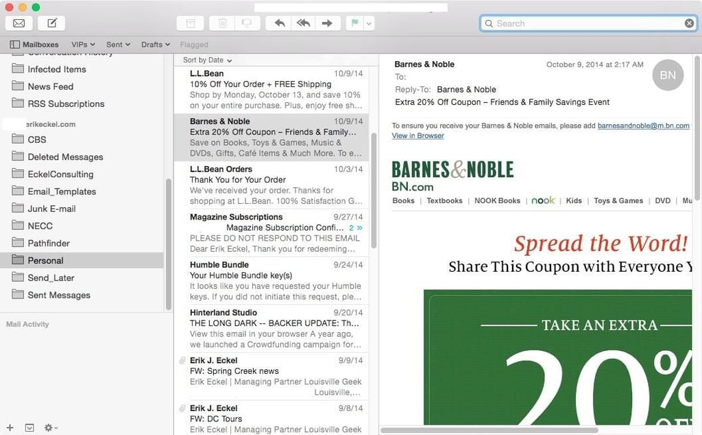
Task: Open the Drafts dropdown in the favorites bar
Action: tap(156, 45)
